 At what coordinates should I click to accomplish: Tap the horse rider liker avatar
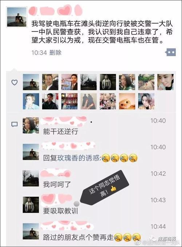88,82
